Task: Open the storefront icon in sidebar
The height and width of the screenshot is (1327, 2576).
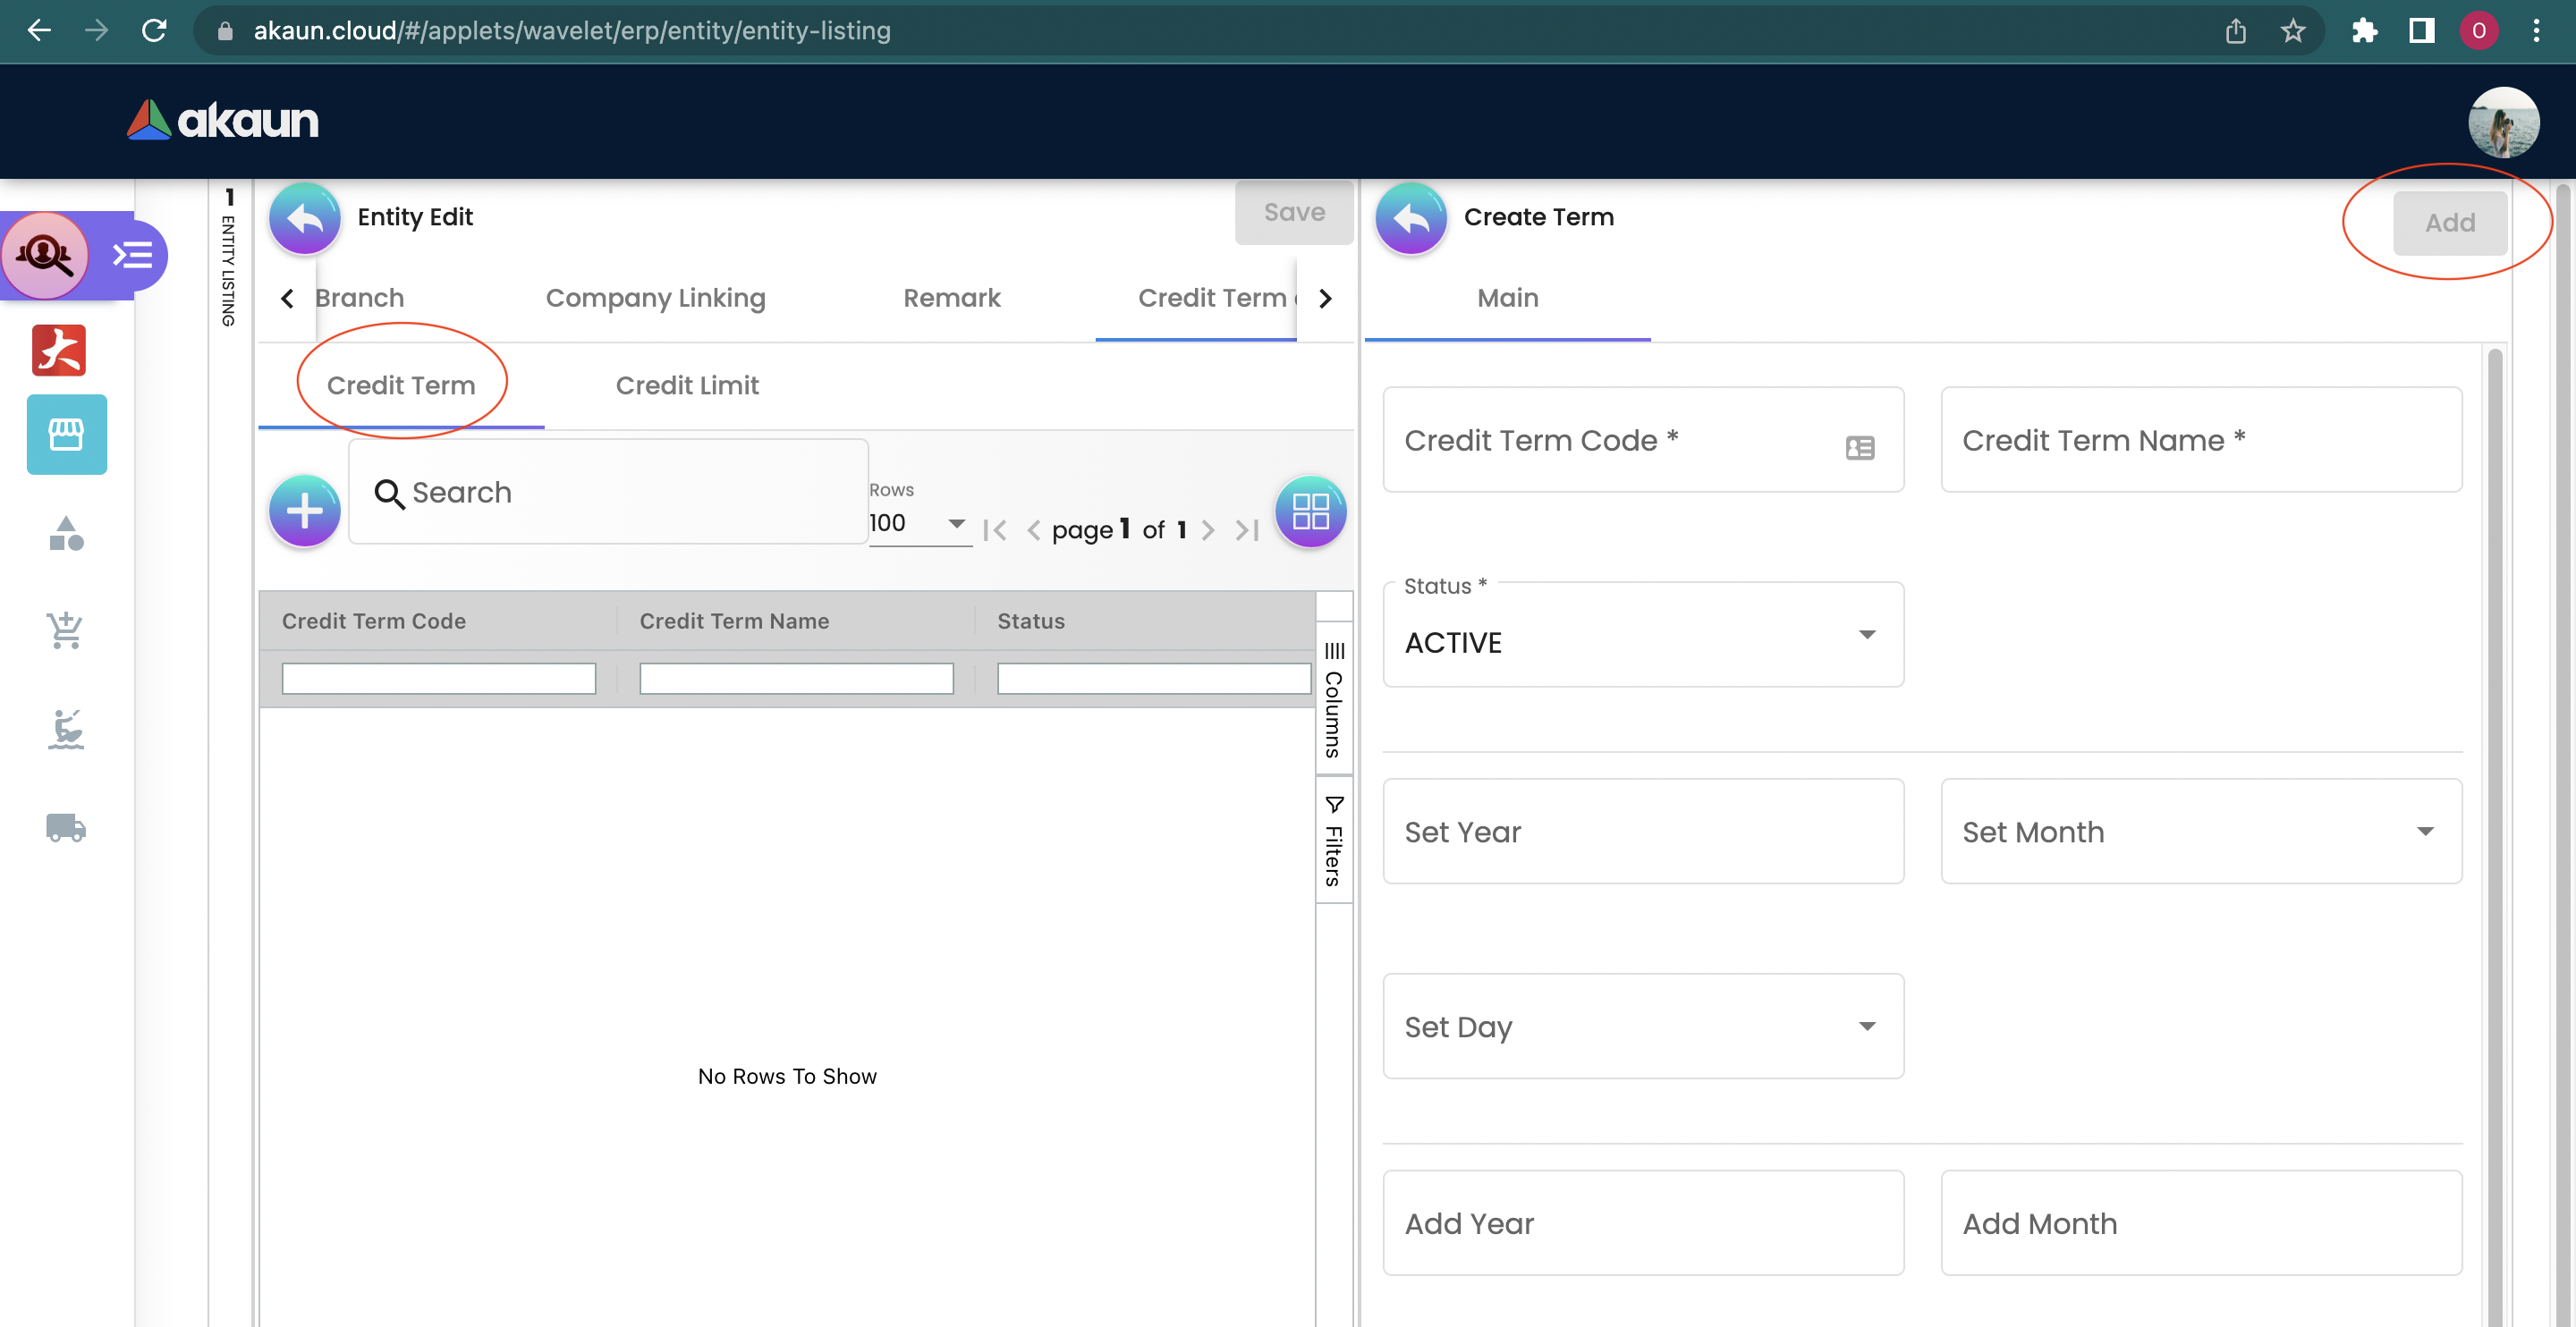Action: point(66,434)
